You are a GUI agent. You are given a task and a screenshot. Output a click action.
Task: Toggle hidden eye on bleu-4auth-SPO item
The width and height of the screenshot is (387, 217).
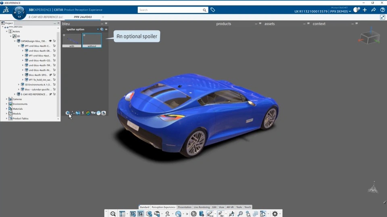tap(50, 75)
